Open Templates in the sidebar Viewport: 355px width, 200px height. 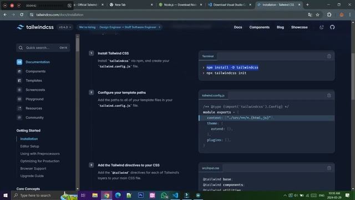(29, 81)
